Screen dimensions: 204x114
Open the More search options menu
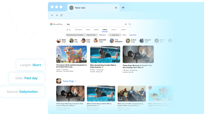pyautogui.click(x=123, y=30)
